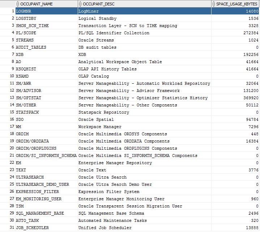Sort by the OCCUPANT_DESC column header
This screenshot has width=260, height=232.
coord(145,4)
